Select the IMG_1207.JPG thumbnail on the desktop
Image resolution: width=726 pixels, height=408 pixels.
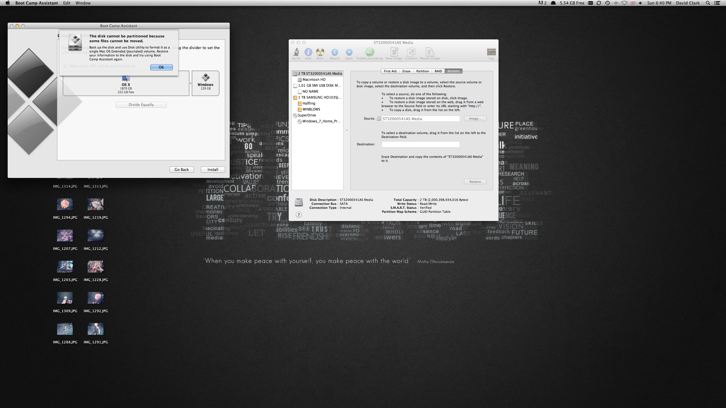point(65,235)
